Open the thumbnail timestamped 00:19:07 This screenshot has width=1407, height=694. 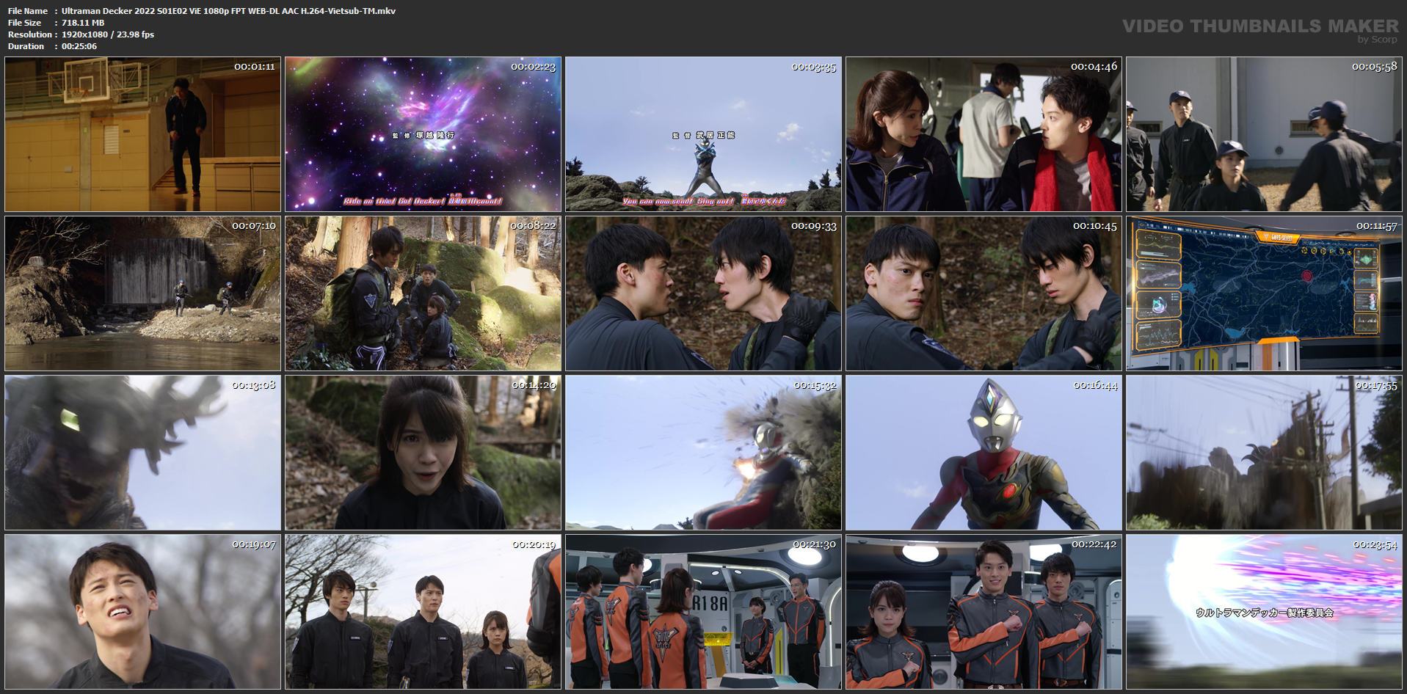tap(143, 612)
